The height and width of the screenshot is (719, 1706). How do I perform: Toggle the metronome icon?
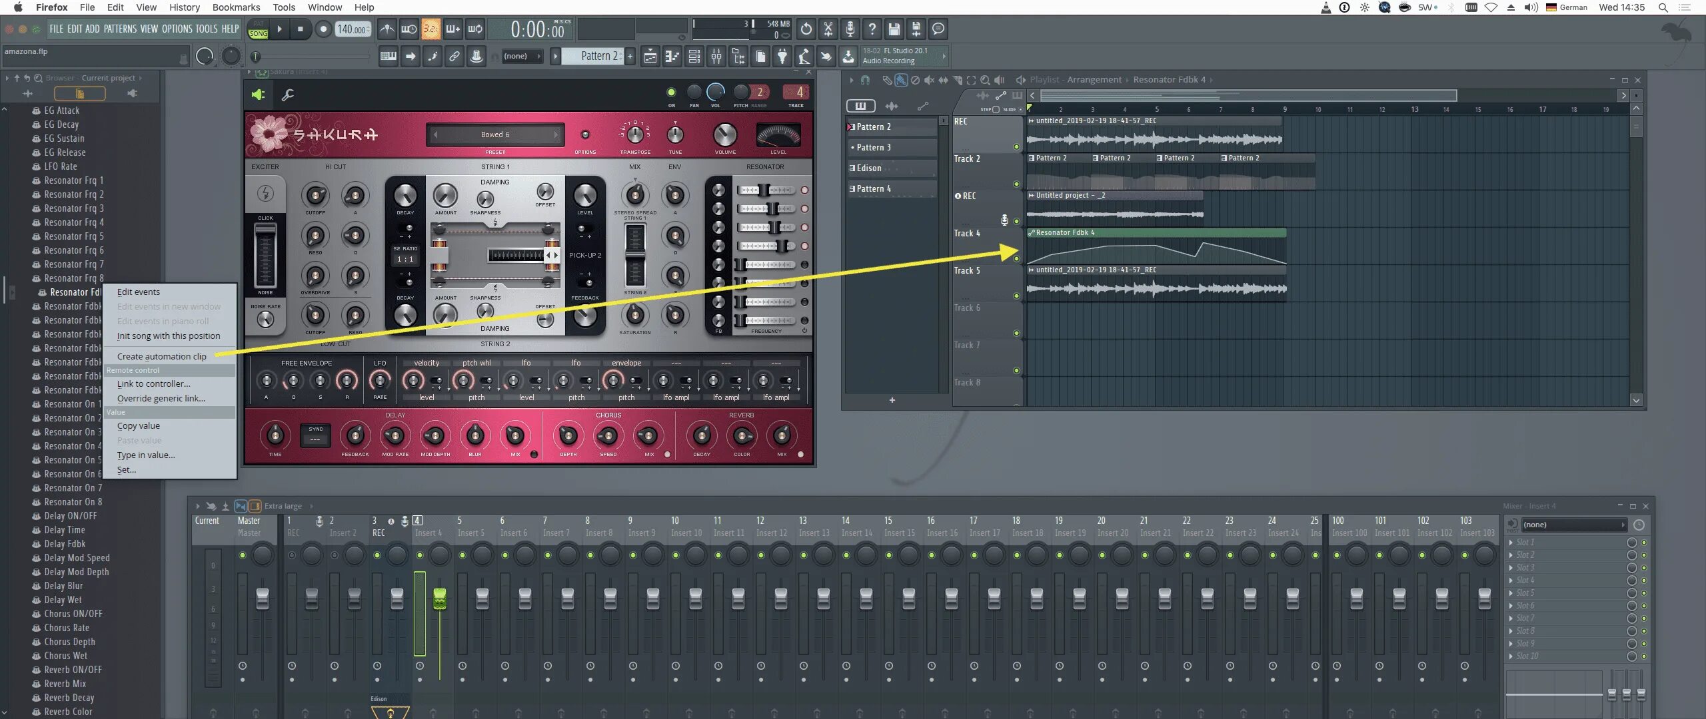387,29
